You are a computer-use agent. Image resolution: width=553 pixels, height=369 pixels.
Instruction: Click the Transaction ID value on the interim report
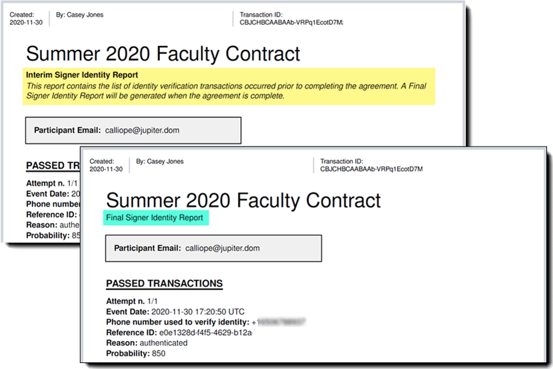click(x=291, y=23)
